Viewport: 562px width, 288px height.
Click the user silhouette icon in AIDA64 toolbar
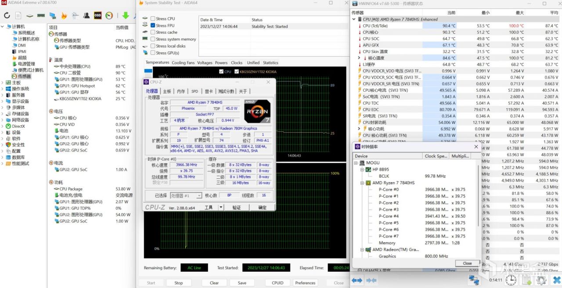[x=86, y=15]
